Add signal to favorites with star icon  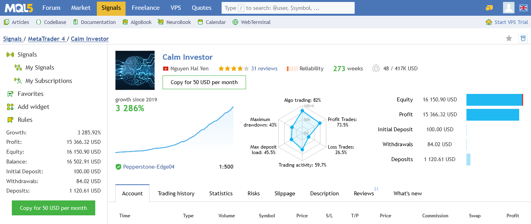[x=509, y=38]
